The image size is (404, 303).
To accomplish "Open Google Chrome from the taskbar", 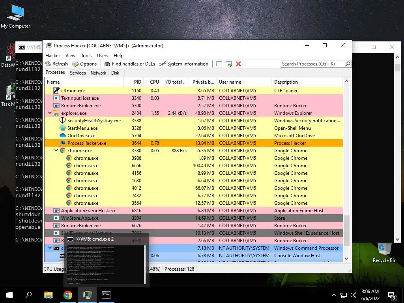I will (x=68, y=295).
